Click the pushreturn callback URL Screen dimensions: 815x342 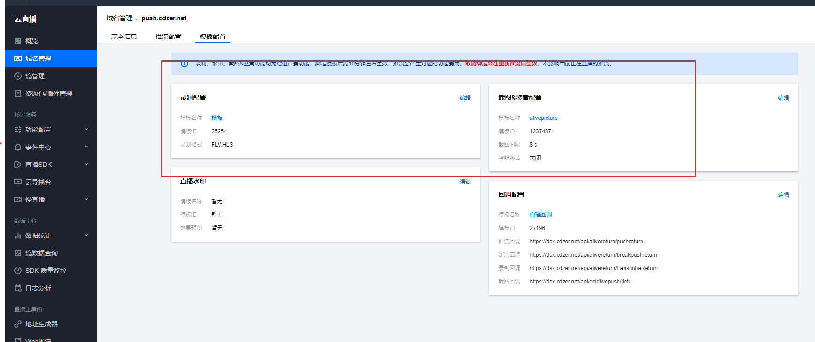point(586,242)
